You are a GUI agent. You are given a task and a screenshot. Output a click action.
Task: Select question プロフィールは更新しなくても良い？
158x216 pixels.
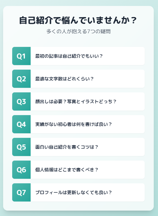coord(73,192)
